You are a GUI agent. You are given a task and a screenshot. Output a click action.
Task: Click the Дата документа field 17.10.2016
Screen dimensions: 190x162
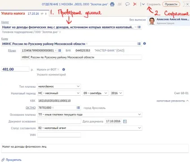pos(113,121)
